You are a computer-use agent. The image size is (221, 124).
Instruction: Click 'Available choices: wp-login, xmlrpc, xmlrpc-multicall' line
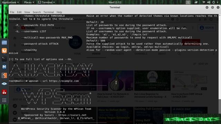click(x=127, y=47)
